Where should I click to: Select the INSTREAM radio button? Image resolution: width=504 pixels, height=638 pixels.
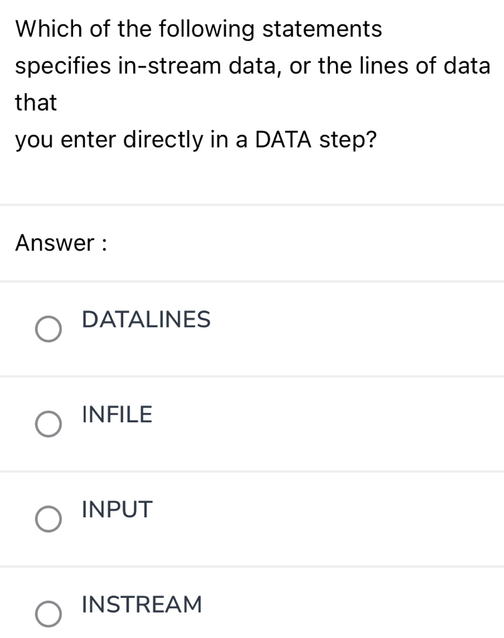click(x=48, y=613)
